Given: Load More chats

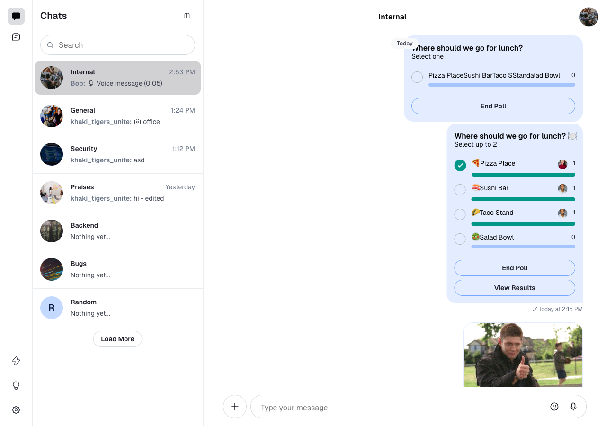Looking at the screenshot, I should pos(117,339).
